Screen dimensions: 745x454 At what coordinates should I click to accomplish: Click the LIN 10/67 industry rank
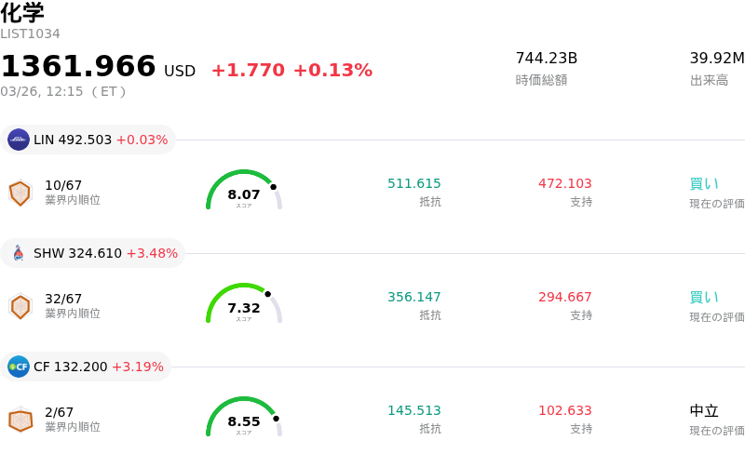coord(63,185)
